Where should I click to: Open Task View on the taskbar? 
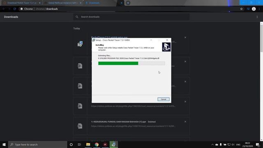tap(79, 144)
